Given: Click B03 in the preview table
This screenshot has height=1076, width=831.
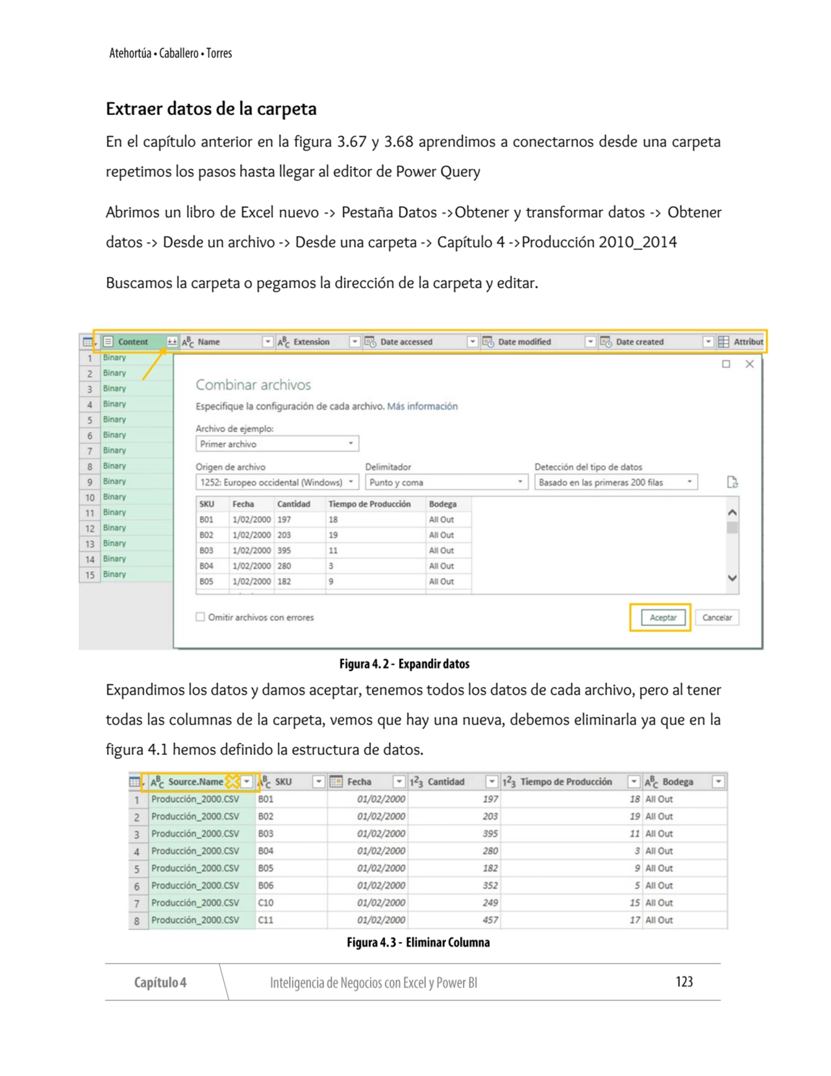Looking at the screenshot, I should (x=206, y=550).
